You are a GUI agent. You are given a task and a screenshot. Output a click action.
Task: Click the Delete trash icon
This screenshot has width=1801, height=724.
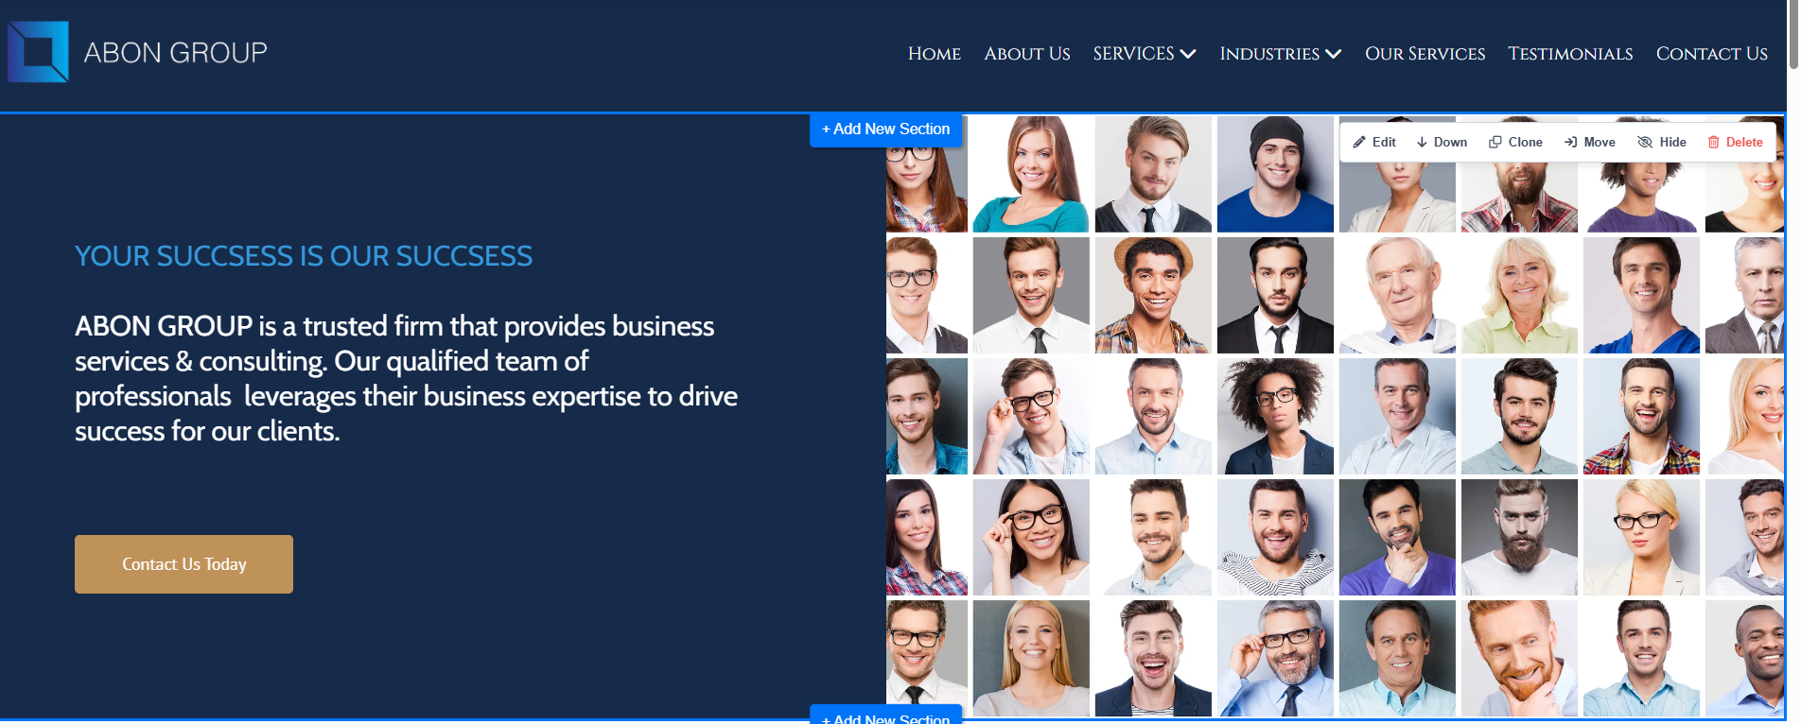pos(1713,143)
